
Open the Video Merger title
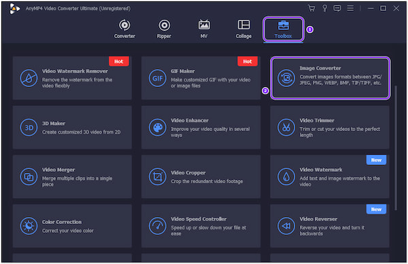pyautogui.click(x=58, y=170)
